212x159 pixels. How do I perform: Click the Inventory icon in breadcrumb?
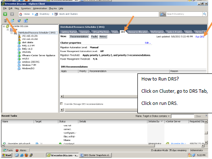(x=36, y=14)
